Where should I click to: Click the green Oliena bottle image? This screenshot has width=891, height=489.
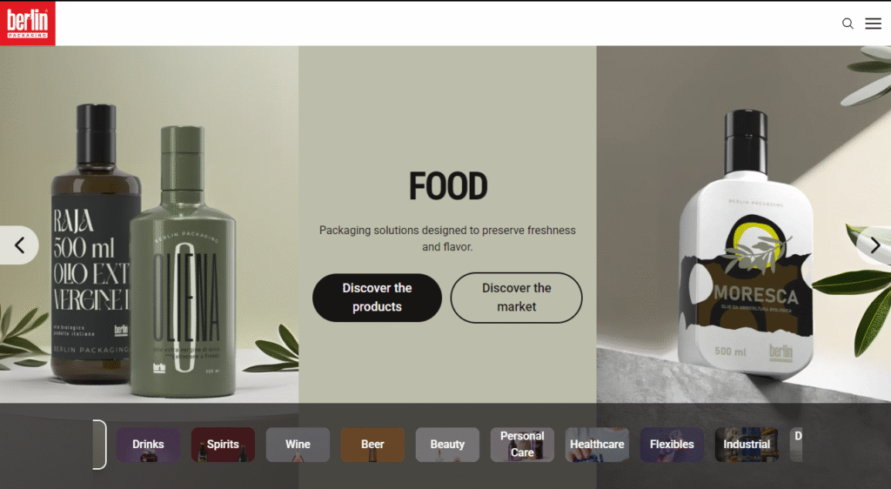183,261
